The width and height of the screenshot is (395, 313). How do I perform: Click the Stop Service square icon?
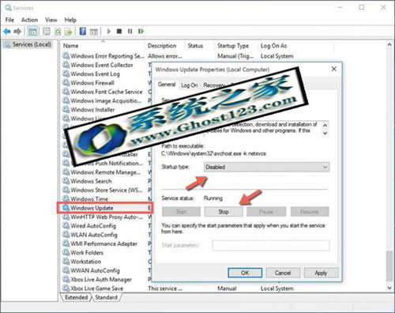coord(119,32)
